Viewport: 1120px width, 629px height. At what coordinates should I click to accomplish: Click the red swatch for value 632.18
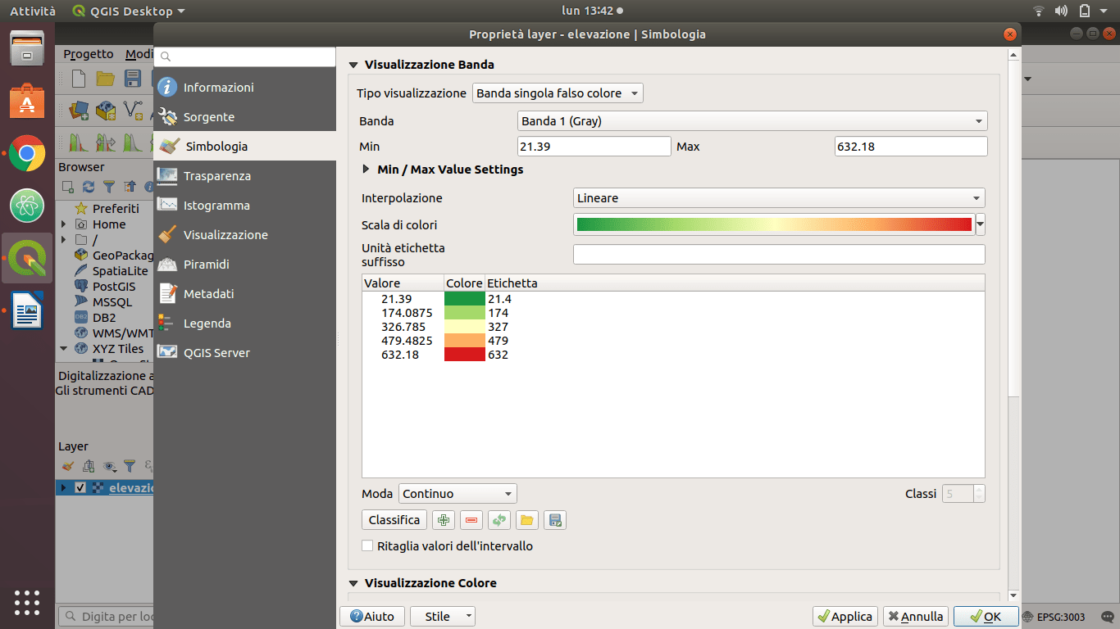click(x=465, y=355)
